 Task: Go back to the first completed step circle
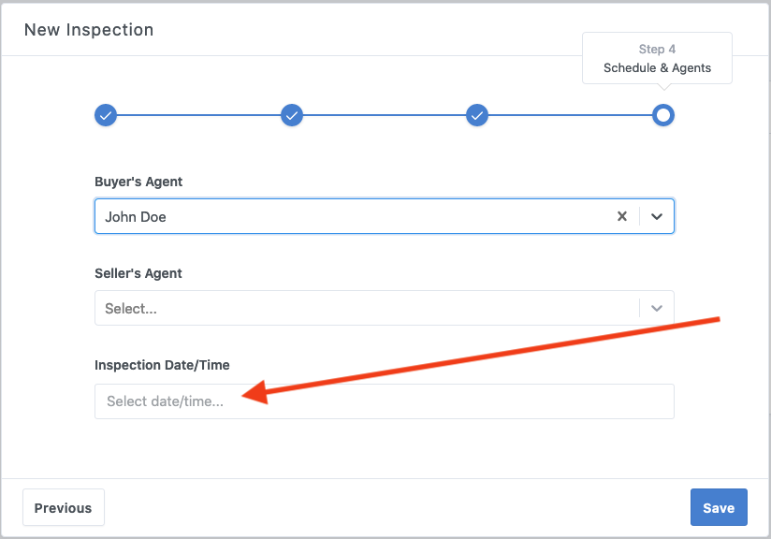[106, 115]
